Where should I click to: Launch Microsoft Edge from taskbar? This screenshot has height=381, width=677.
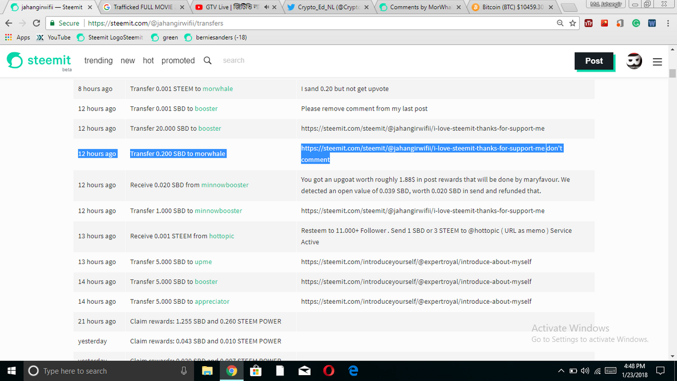click(x=353, y=371)
